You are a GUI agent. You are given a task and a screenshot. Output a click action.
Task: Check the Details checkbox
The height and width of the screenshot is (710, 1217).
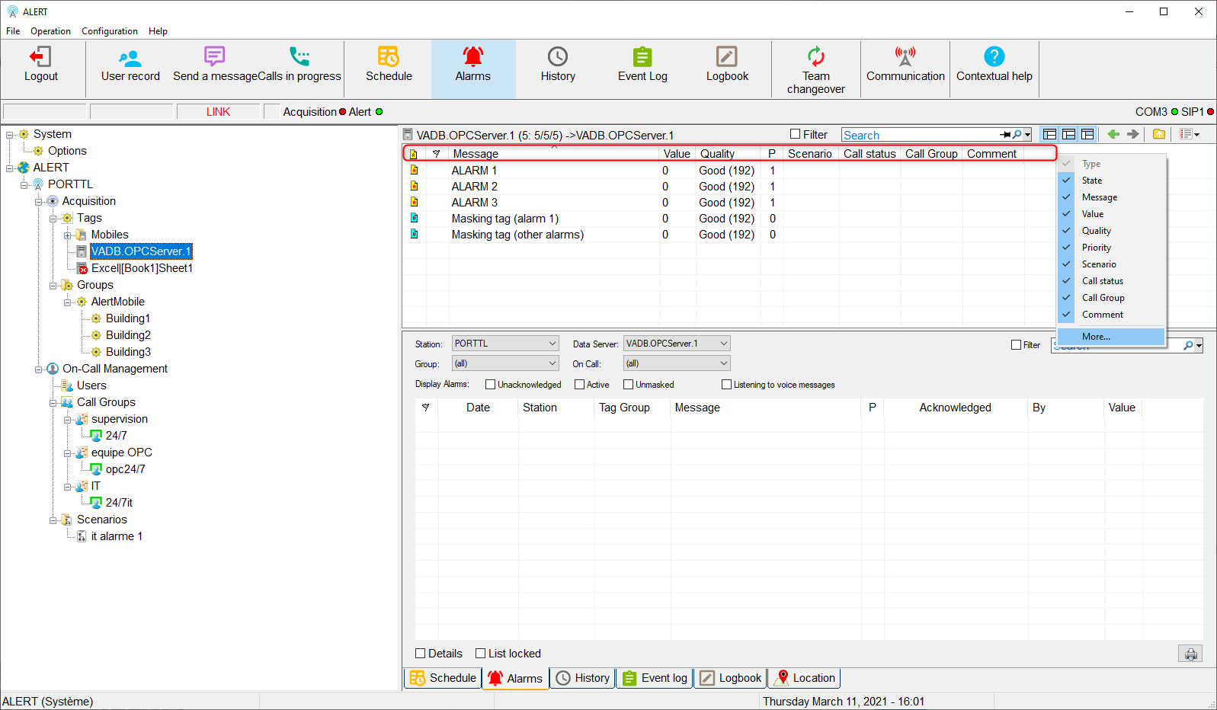421,654
